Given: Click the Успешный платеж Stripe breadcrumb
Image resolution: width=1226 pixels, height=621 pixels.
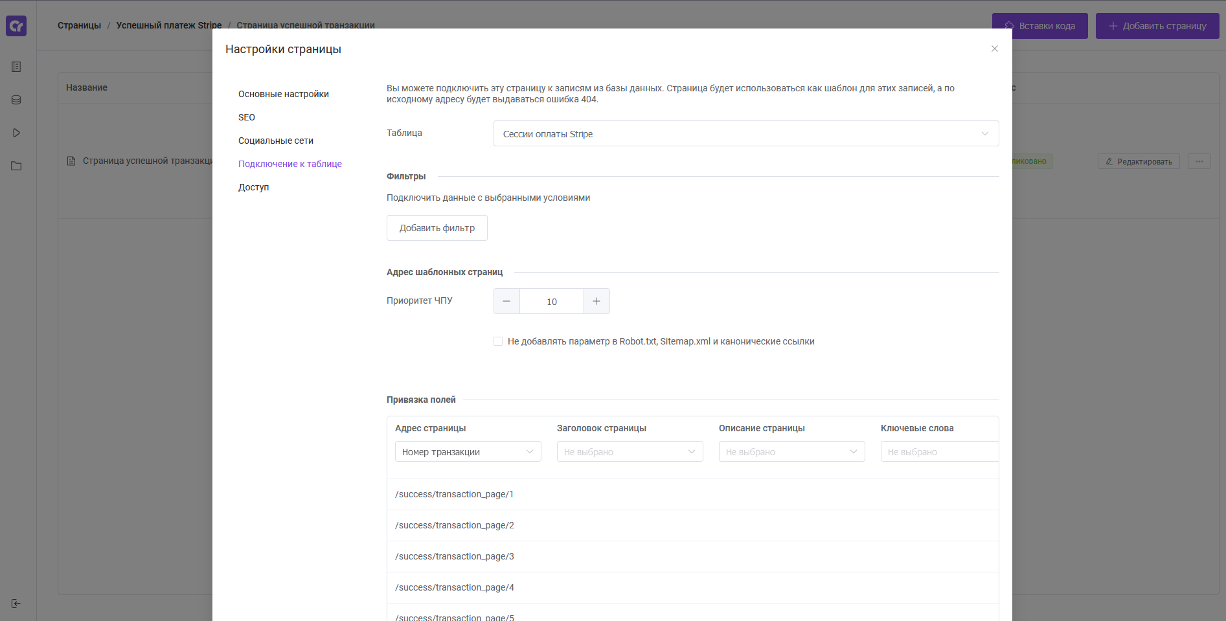Looking at the screenshot, I should click(x=169, y=25).
